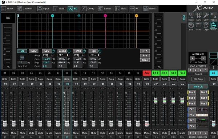The height and width of the screenshot is (139, 218).
Task: Open HiMid band Mode PEQ dropdown
Action: (79, 55)
